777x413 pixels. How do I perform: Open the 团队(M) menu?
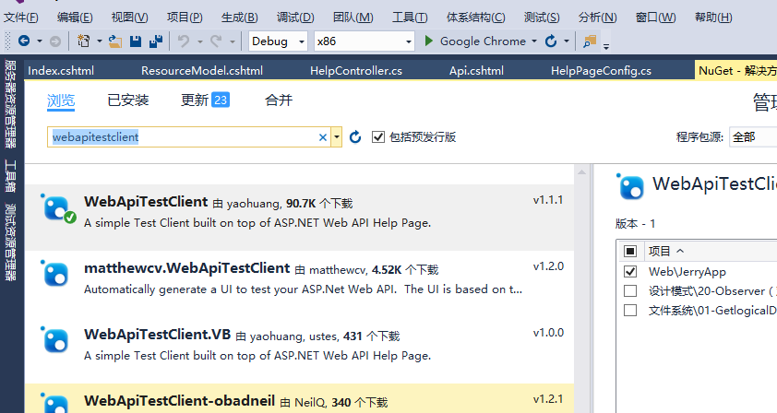coord(353,18)
